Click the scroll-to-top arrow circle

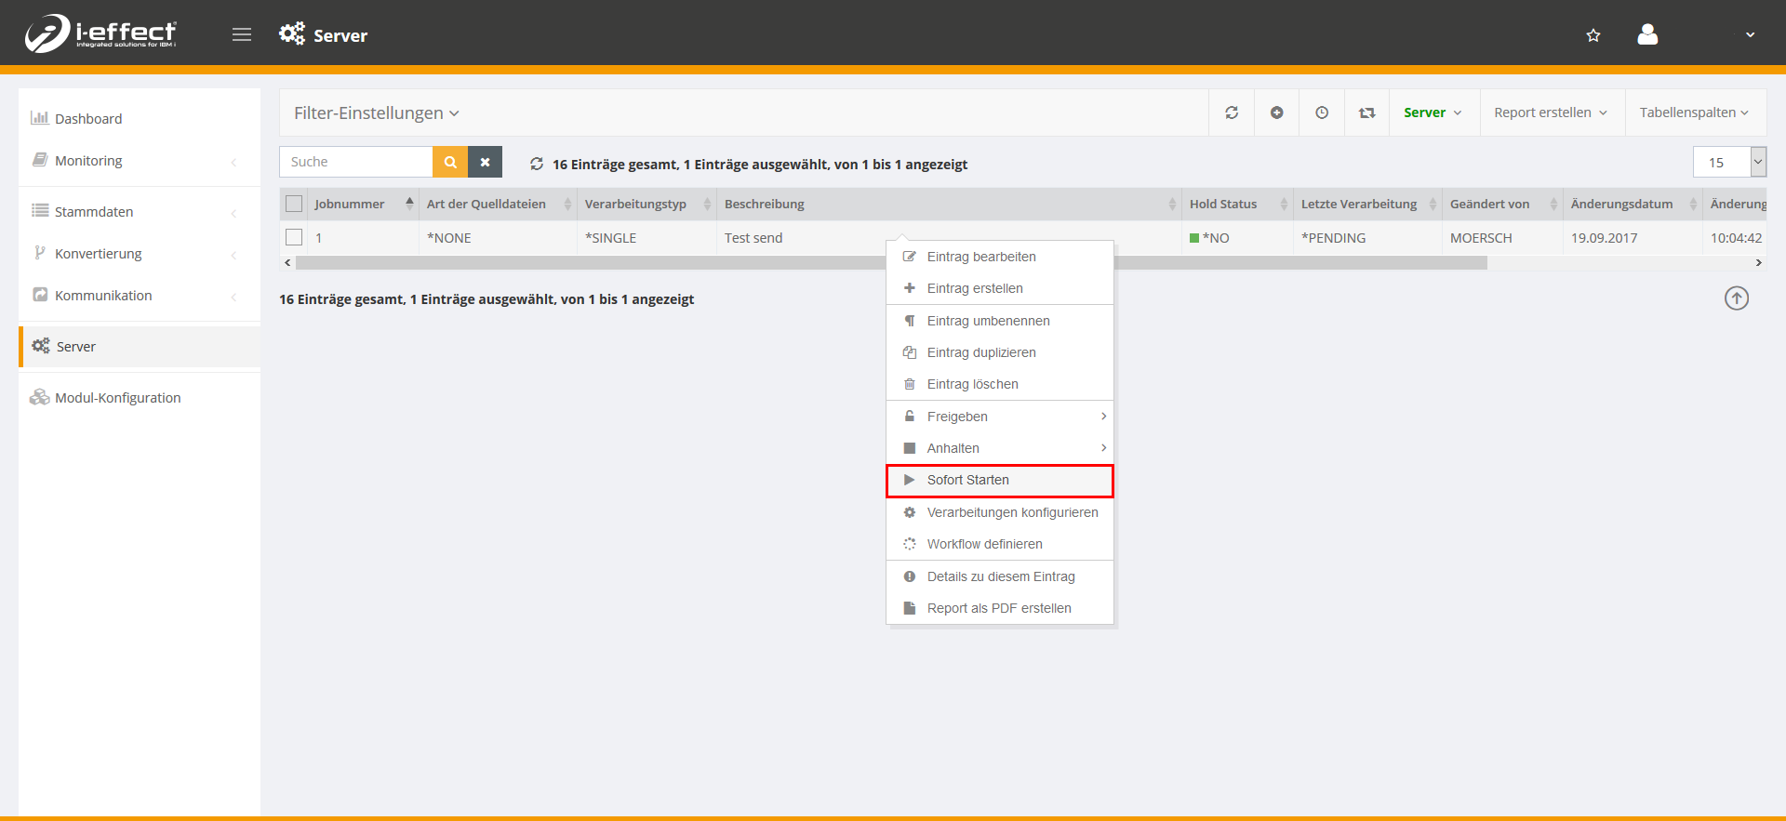coord(1736,298)
